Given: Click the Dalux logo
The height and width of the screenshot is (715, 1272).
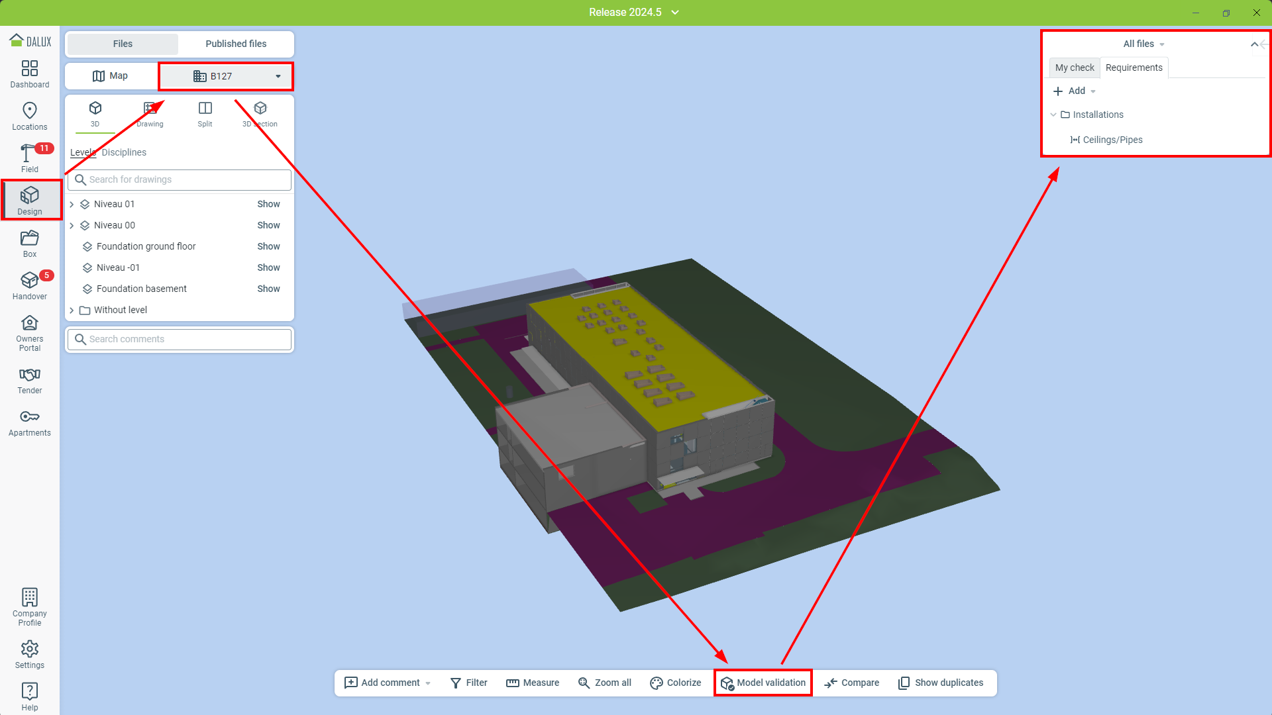Looking at the screenshot, I should (30, 41).
